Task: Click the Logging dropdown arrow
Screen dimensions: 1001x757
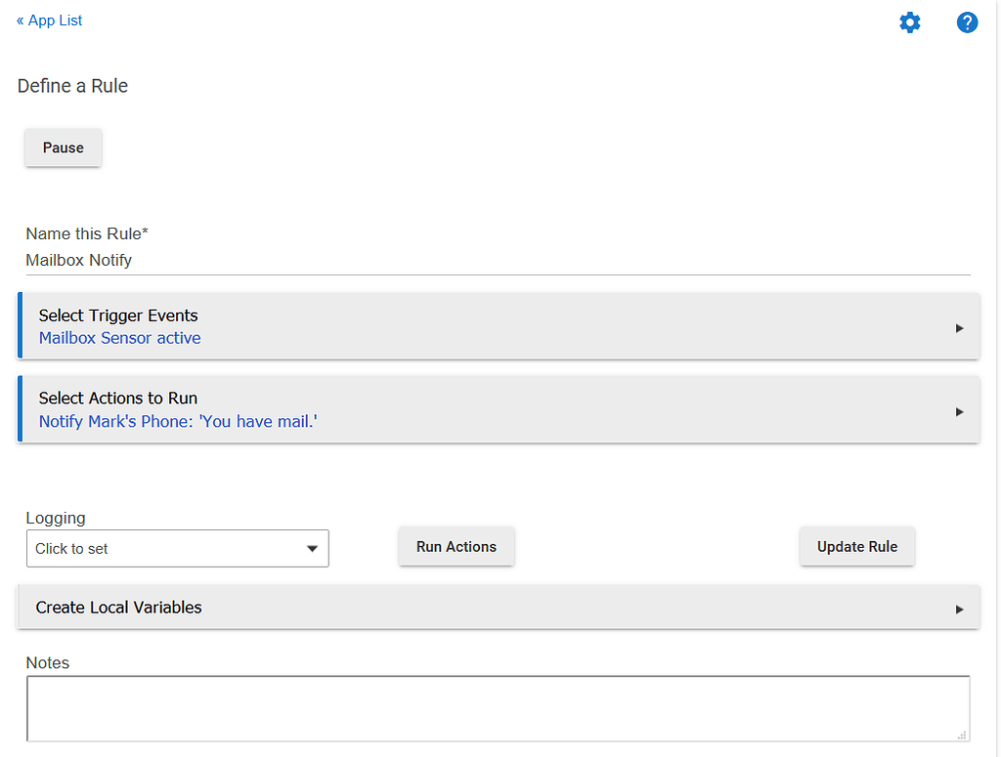Action: 315,548
